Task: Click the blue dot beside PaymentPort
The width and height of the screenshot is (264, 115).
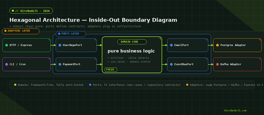Action: (x=60, y=64)
